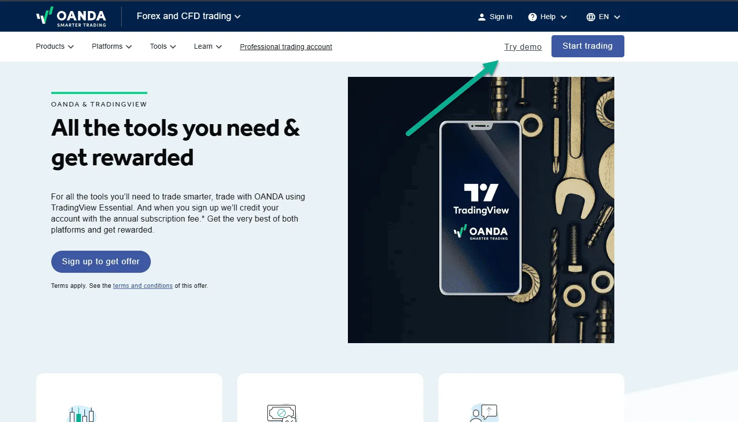
Task: Click the Try demo link
Action: click(523, 47)
